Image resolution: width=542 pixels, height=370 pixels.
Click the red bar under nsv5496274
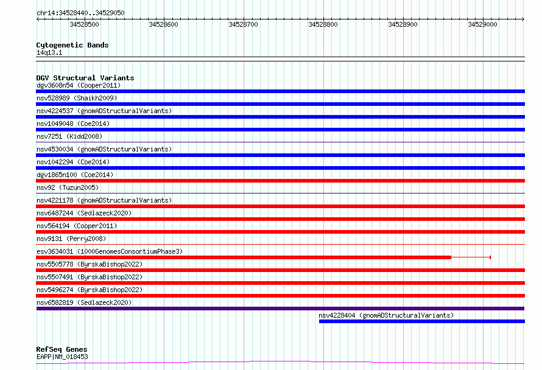[x=280, y=296]
